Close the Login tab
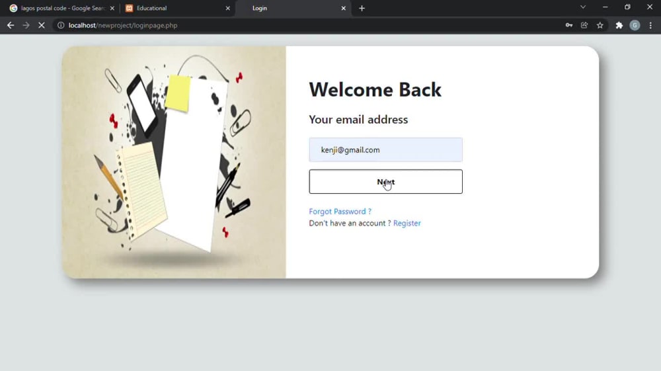This screenshot has height=371, width=661. 343,8
